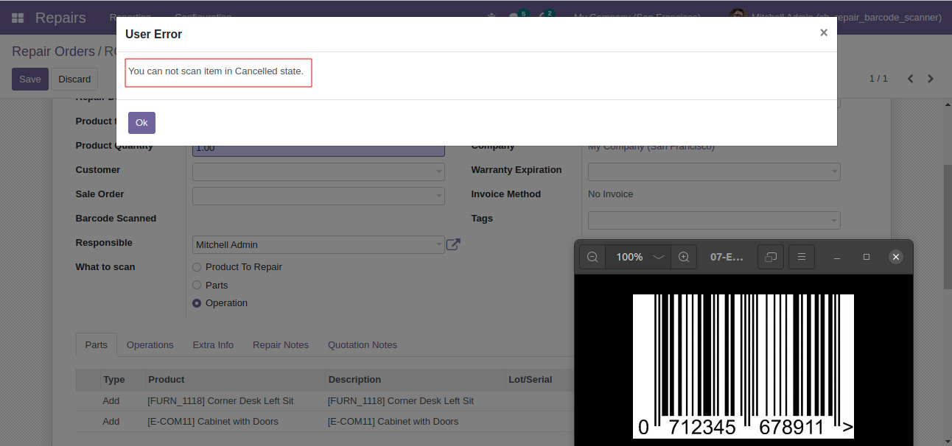Screen dimensions: 952x446
Task: Select the Cabinet with Doors product cell
Action: tap(235, 422)
